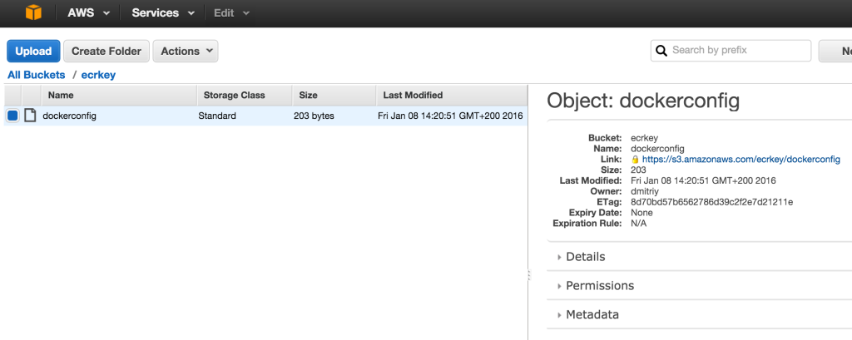Sort by the Last Modified column header
The image size is (852, 340).
(452, 95)
